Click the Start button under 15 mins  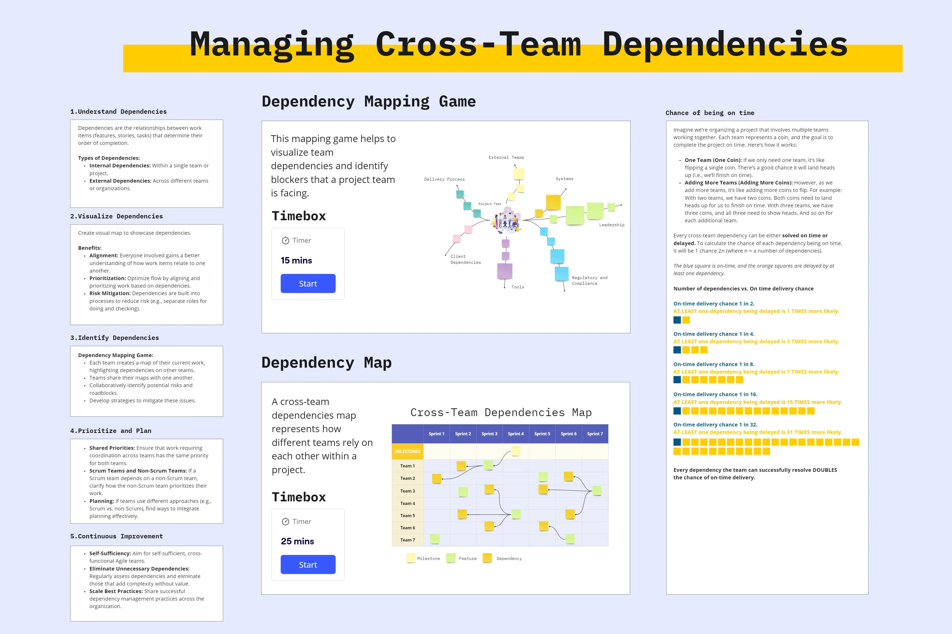pos(308,283)
